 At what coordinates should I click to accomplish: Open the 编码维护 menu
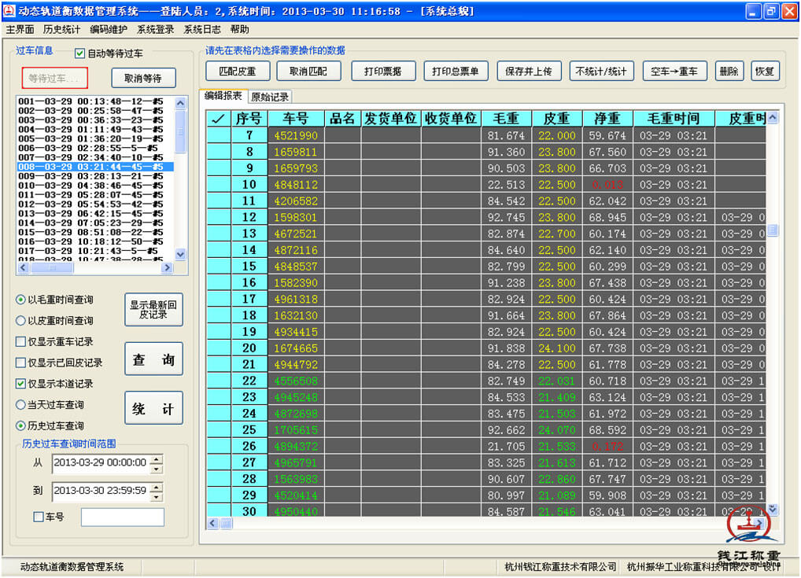(x=109, y=30)
